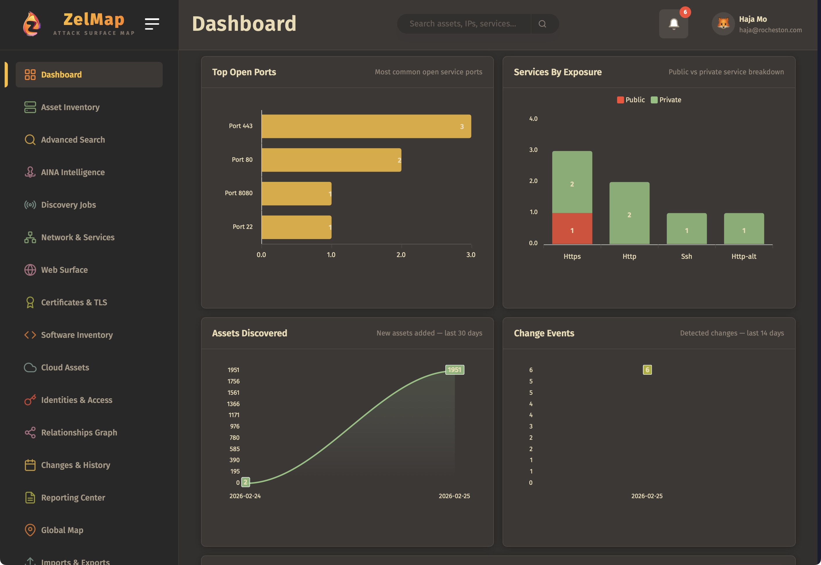821x565 pixels.
Task: Hide the sidebar using the hamburger toggle
Action: click(152, 23)
